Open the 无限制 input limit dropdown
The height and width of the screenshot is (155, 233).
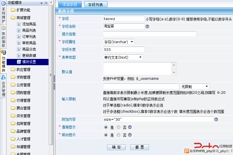click(195, 86)
